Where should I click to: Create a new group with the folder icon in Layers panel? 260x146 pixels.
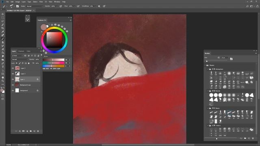(31, 131)
